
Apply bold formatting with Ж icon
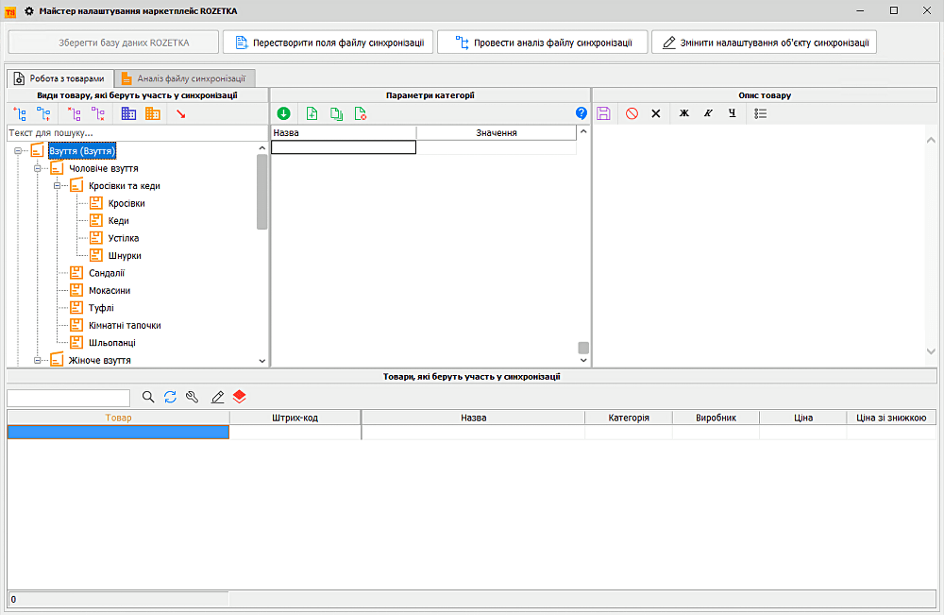(683, 113)
